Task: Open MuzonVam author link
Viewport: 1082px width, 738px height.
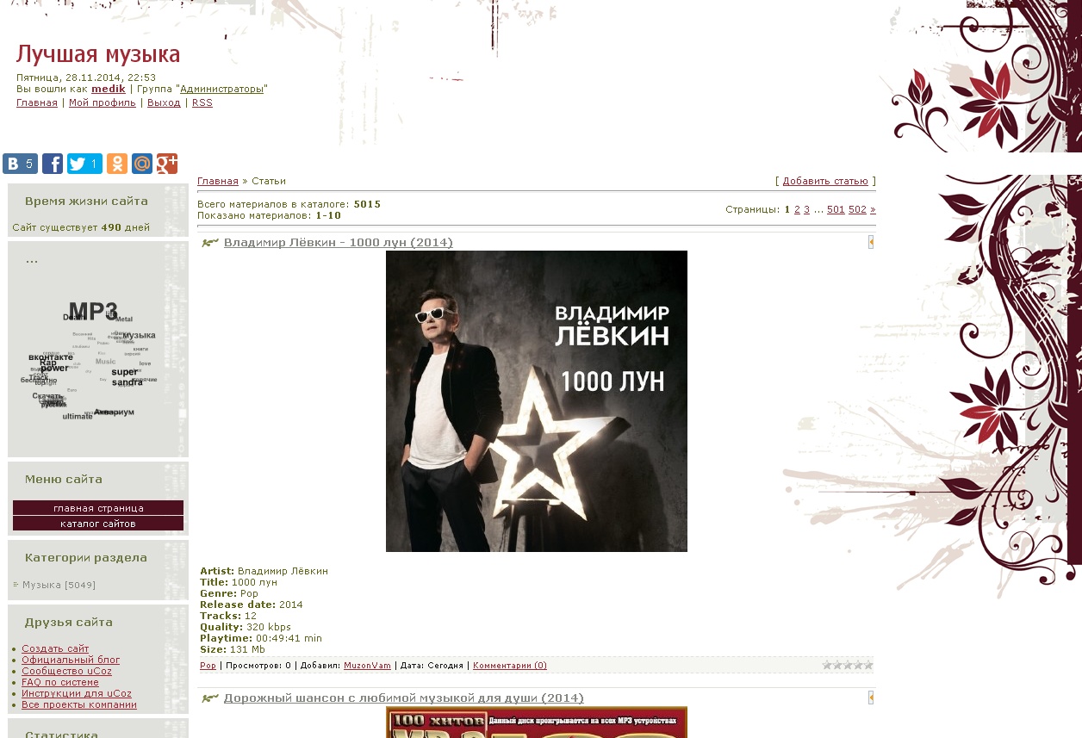Action: (x=367, y=665)
